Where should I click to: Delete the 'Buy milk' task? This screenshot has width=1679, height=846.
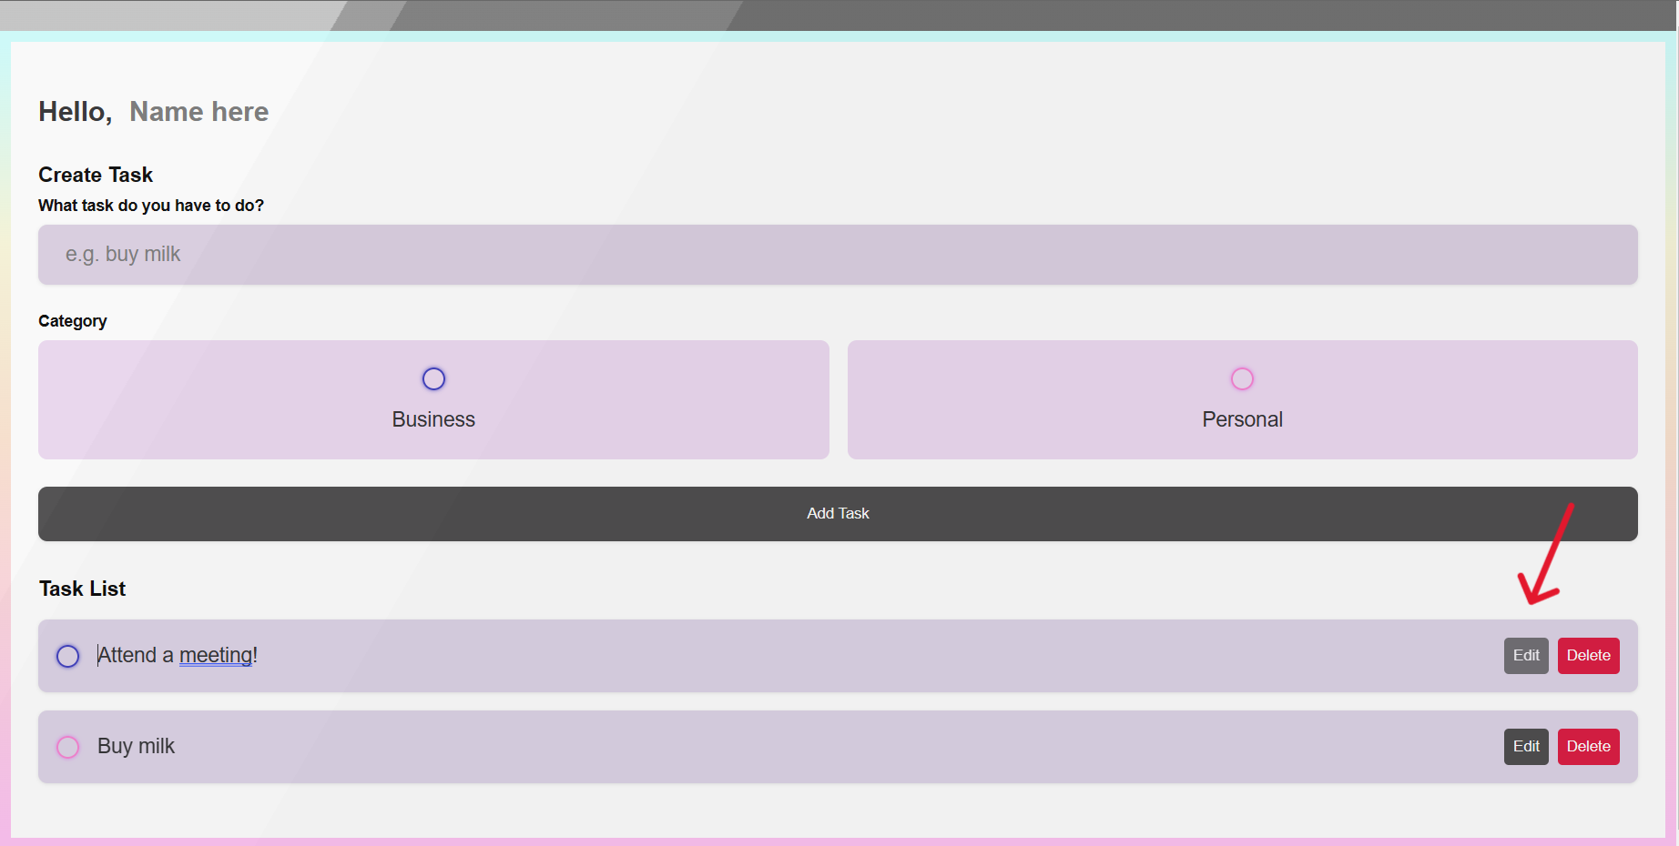[1588, 746]
